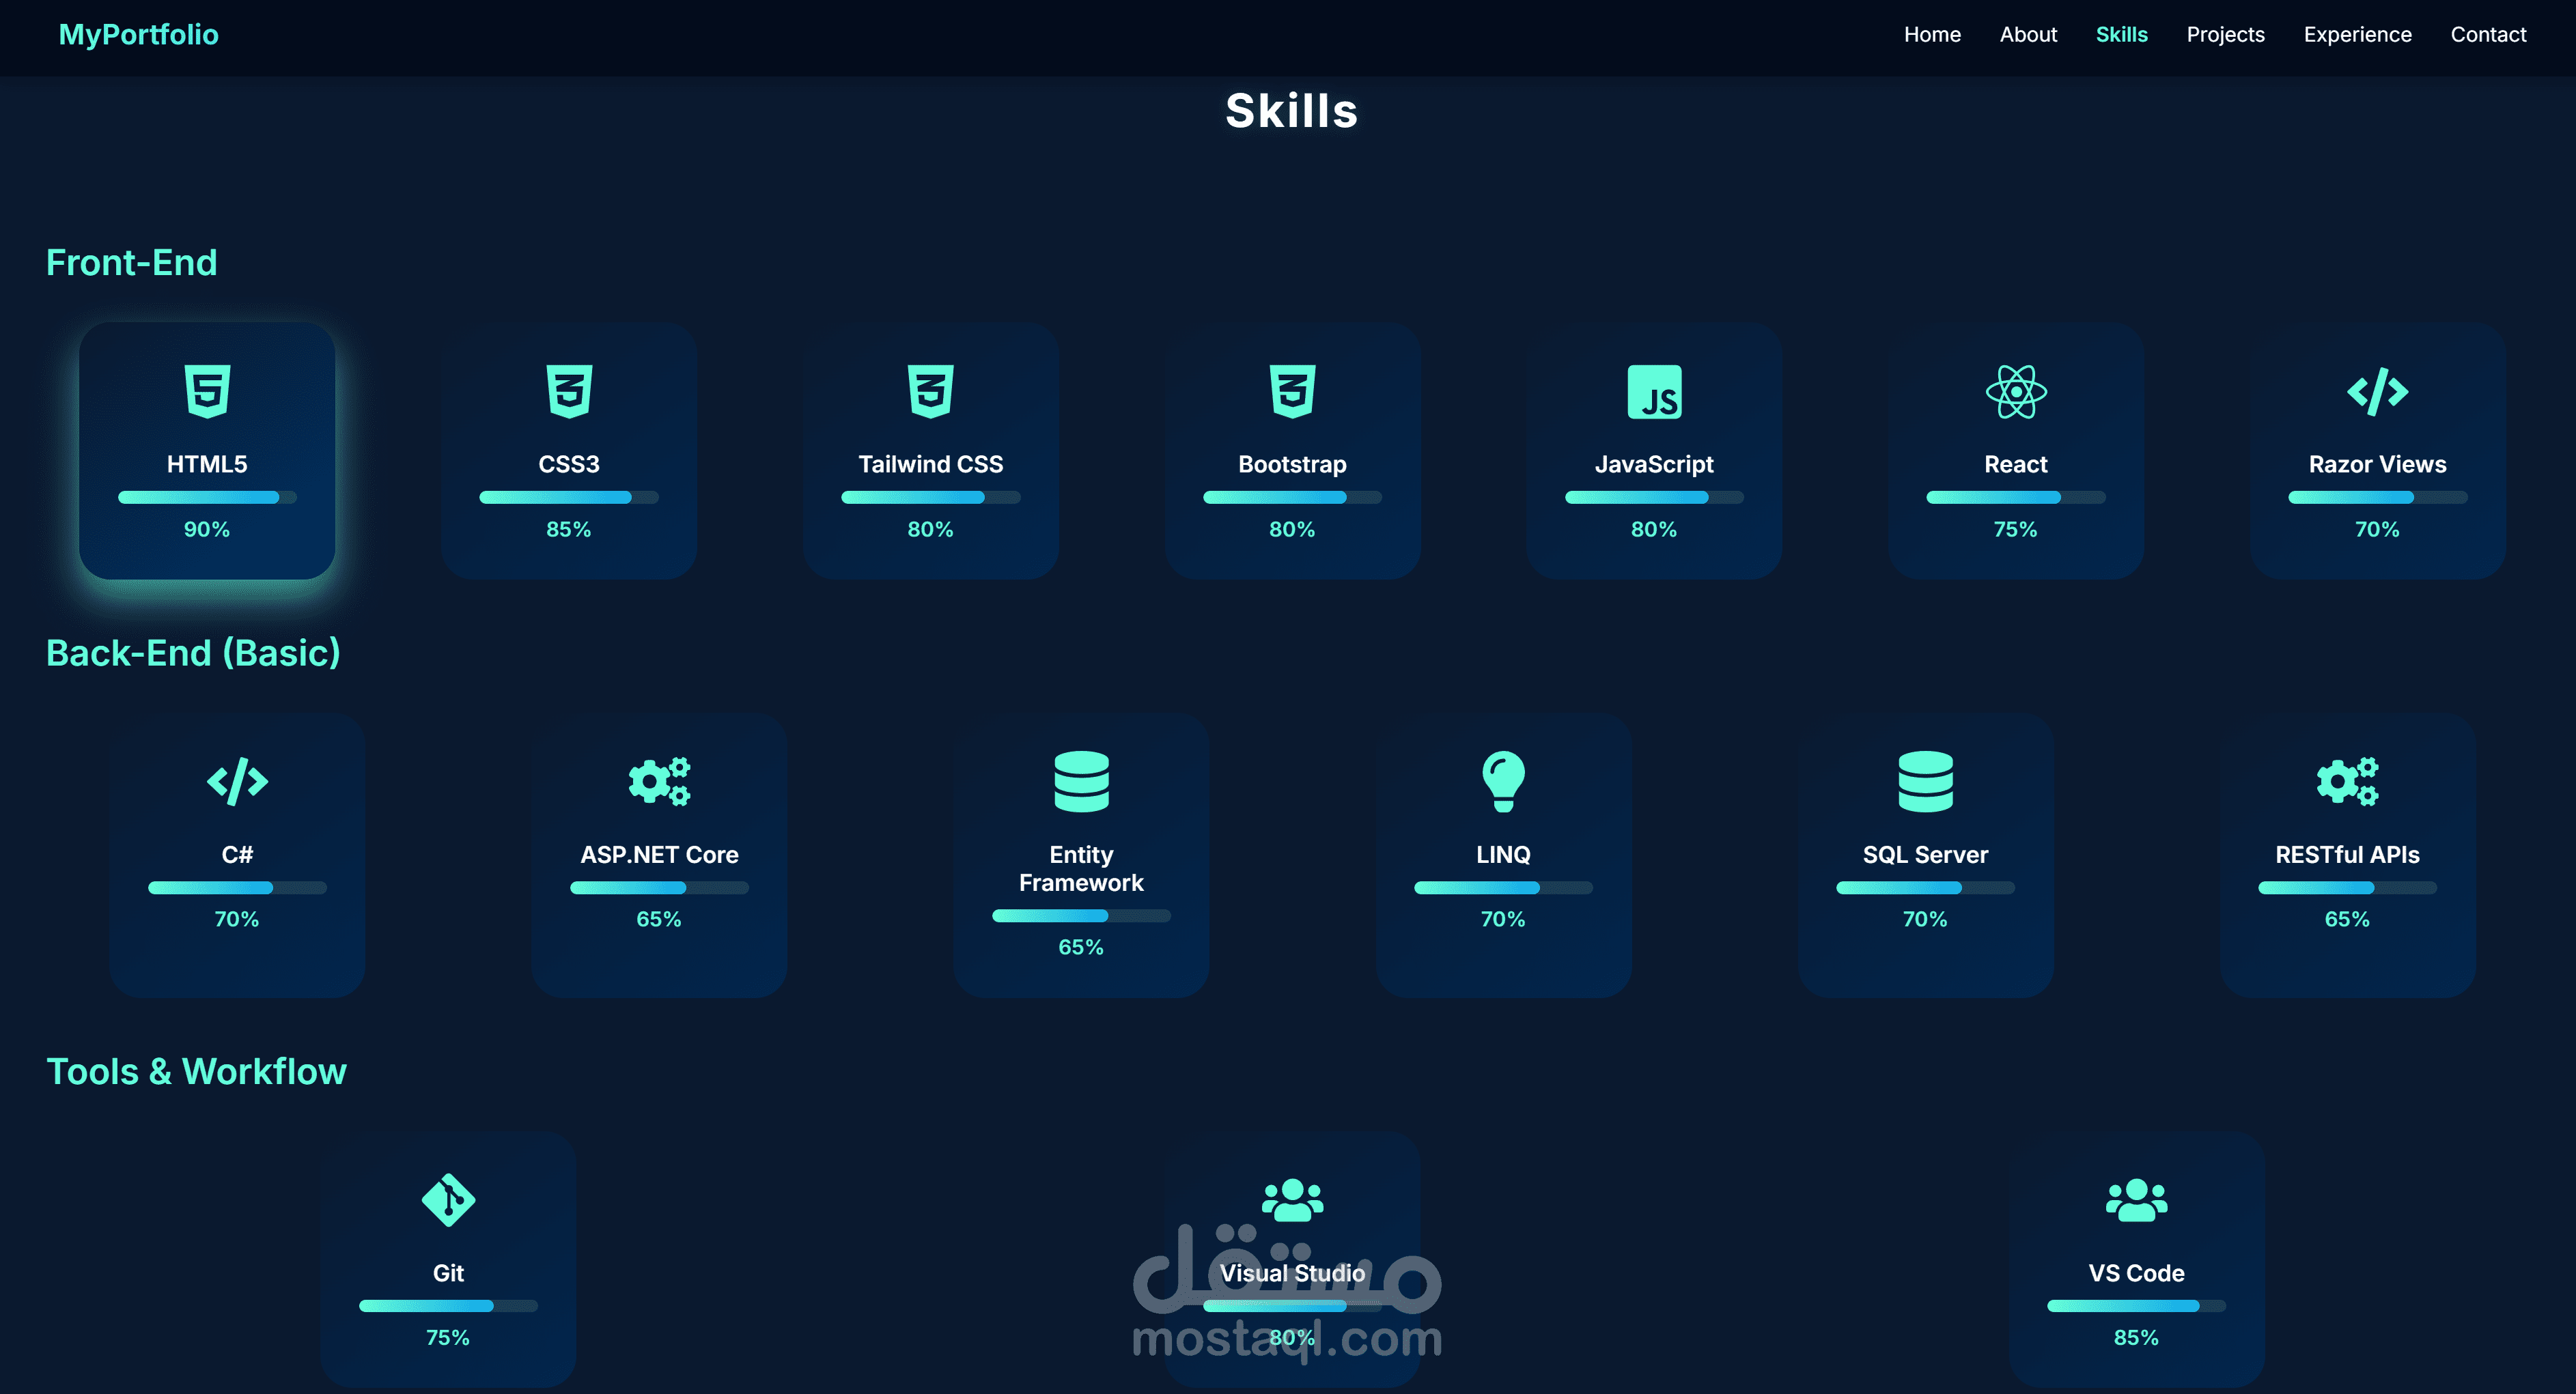This screenshot has height=1394, width=2576.
Task: Click the HTML5 shield icon
Action: [x=207, y=390]
